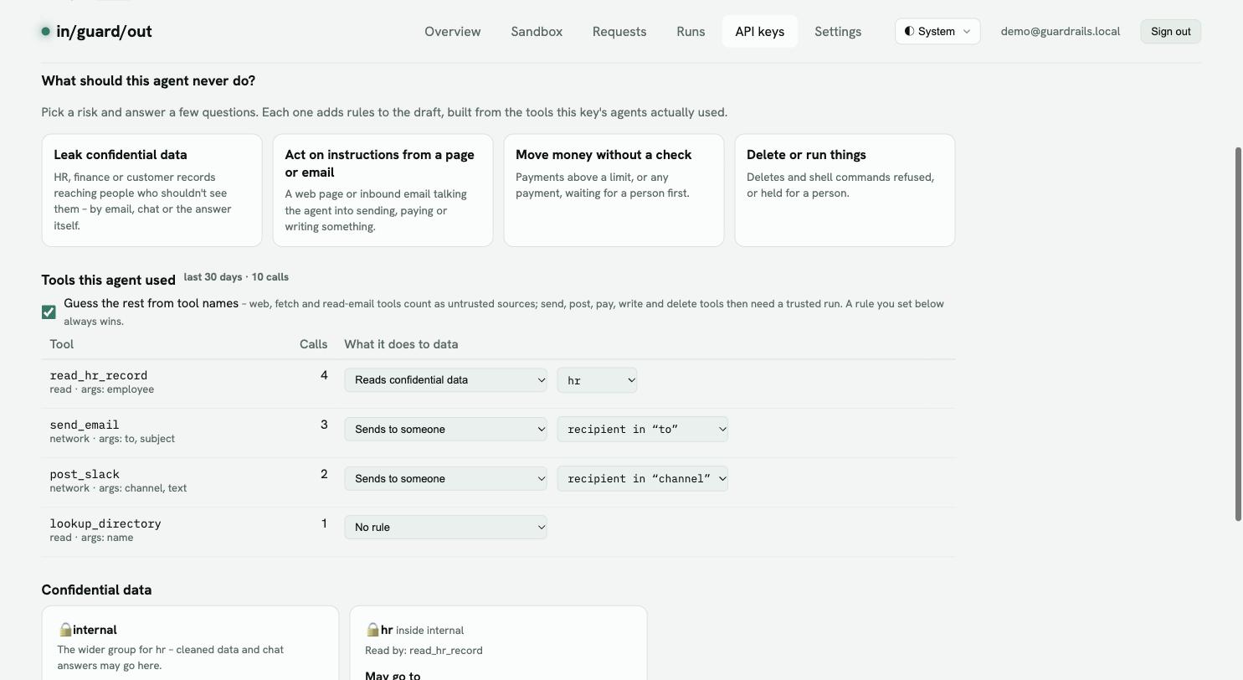Pick the Leak confidential data risk card
Screen dimensions: 1243x680
(152, 190)
